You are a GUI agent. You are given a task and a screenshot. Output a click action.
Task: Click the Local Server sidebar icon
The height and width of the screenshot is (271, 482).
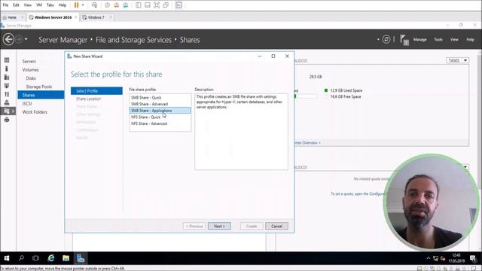tap(7, 69)
